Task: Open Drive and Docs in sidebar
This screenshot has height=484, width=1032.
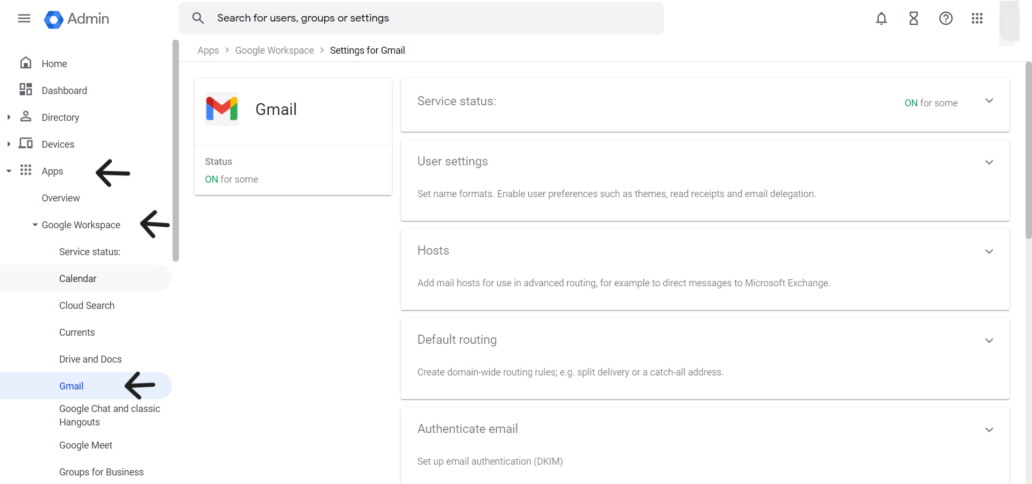Action: point(90,359)
